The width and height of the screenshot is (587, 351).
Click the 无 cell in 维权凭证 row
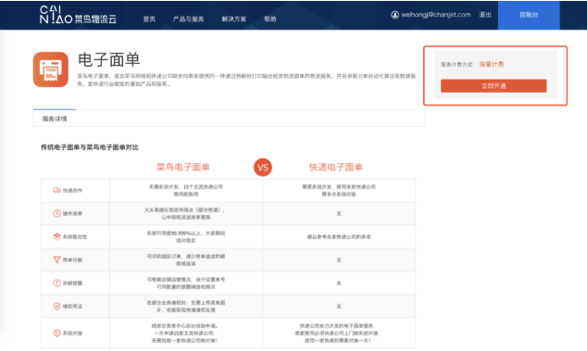(339, 307)
